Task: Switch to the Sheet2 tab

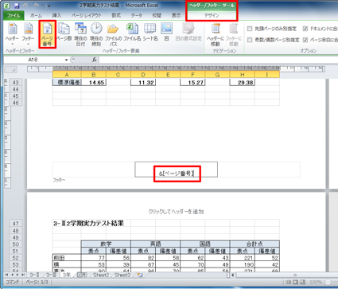Action: point(101,275)
